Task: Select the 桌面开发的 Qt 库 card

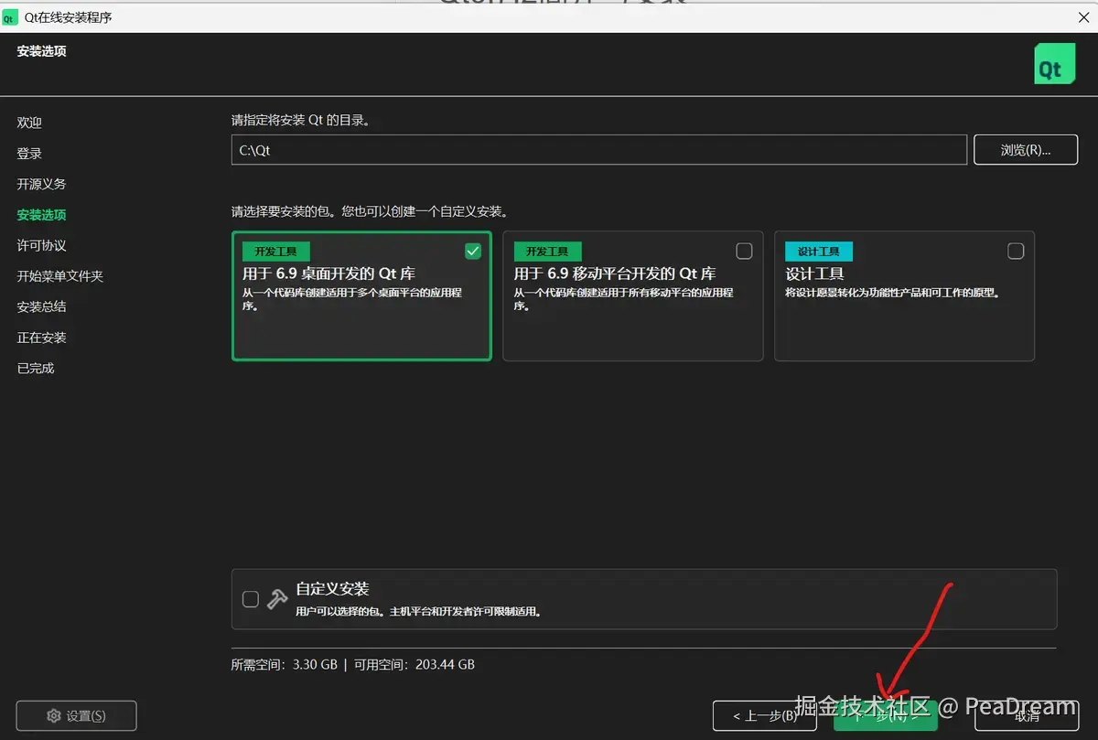Action: pyautogui.click(x=361, y=295)
